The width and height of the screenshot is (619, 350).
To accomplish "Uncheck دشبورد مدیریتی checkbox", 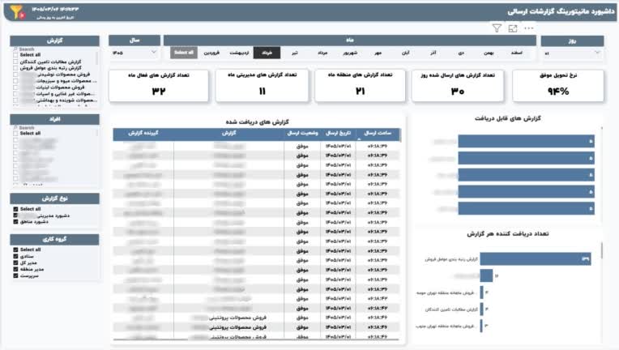I will (x=15, y=216).
